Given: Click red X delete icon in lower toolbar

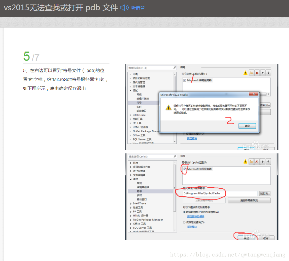Looking at the screenshot, I should 257,162.
